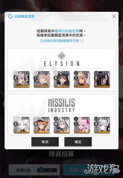Click the wishlist refresh arrows icon
Image resolution: width=123 pixels, height=178 pixels.
10,16
